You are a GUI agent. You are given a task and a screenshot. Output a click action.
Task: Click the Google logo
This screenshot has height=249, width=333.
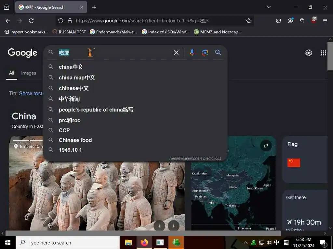tap(22, 53)
